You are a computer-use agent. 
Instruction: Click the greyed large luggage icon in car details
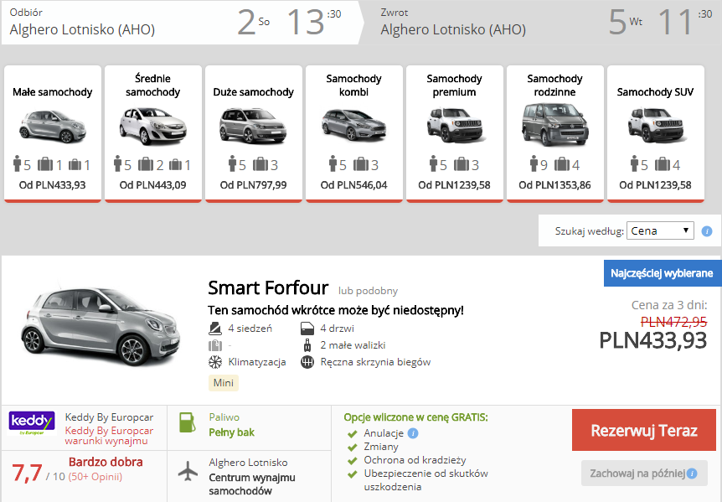(x=215, y=345)
